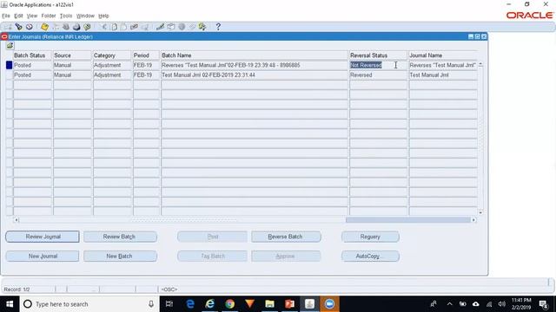Image resolution: width=556 pixels, height=312 pixels.
Task: Click the taskbar volume speaker icon
Action: (x=502, y=304)
